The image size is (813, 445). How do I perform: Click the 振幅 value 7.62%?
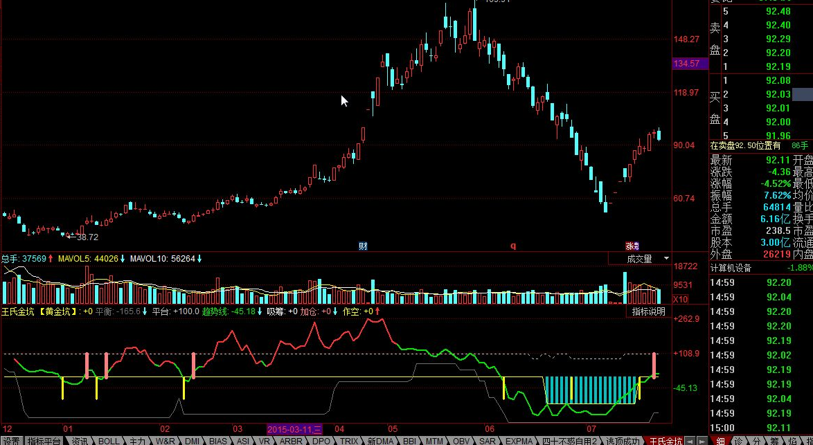777,195
